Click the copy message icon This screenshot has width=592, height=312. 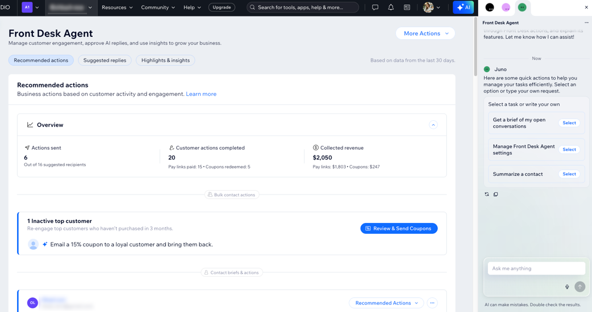click(496, 195)
